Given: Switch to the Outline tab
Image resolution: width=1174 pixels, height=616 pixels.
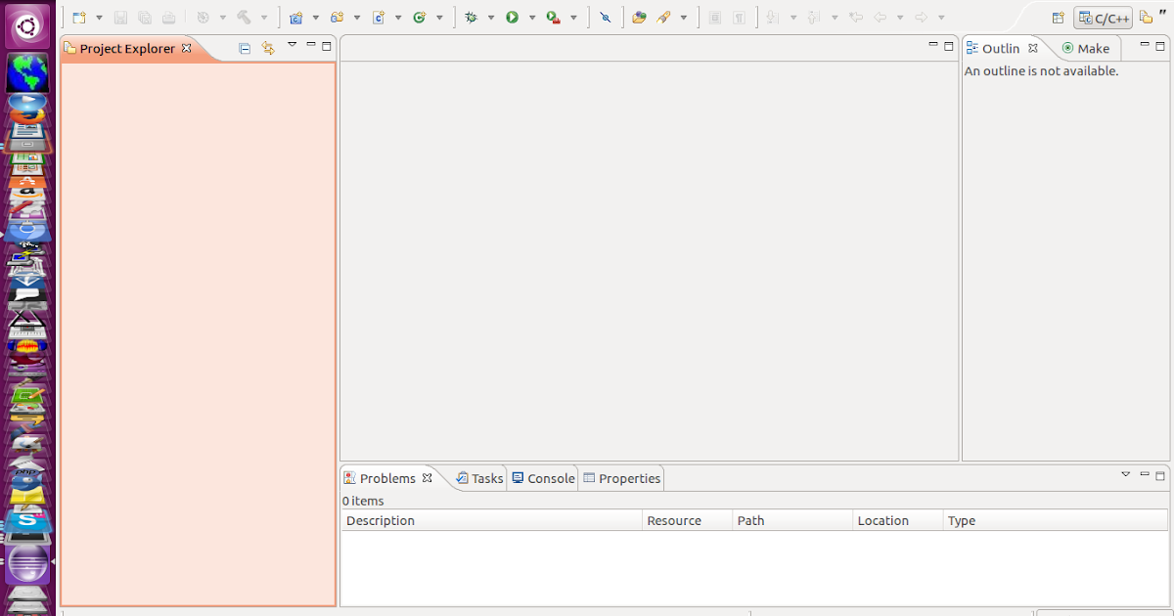Looking at the screenshot, I should (x=1001, y=48).
